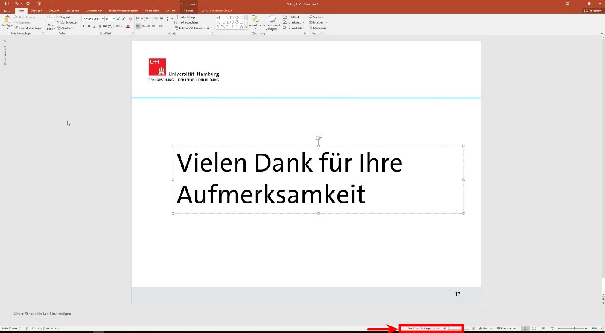Open the Einfügen ribbon tab
The height and width of the screenshot is (333, 605).
click(36, 11)
